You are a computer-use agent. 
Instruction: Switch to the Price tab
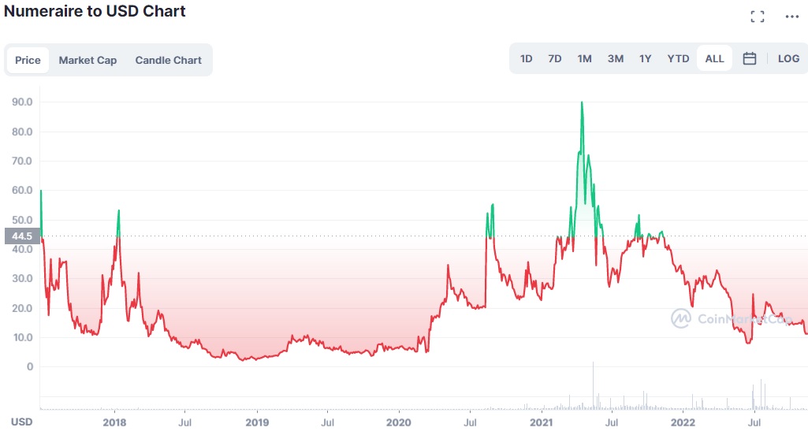click(x=28, y=60)
